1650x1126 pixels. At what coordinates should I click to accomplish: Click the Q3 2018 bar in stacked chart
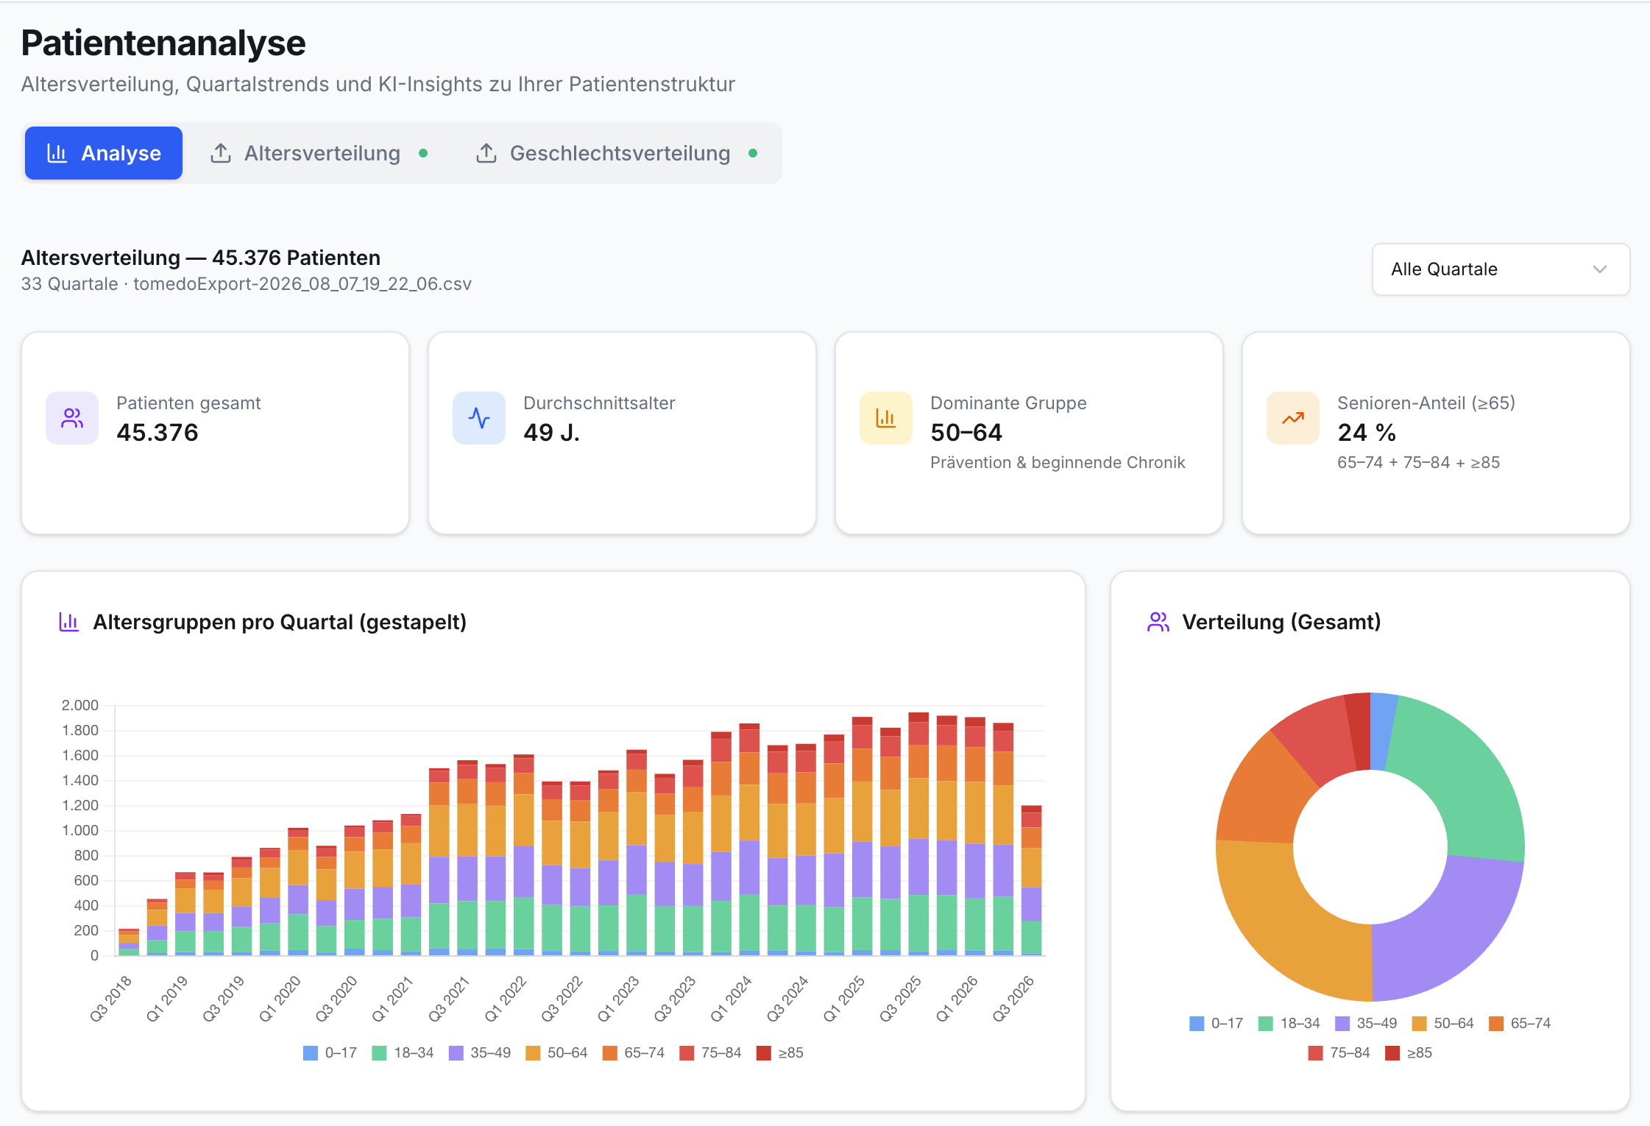pos(129,942)
